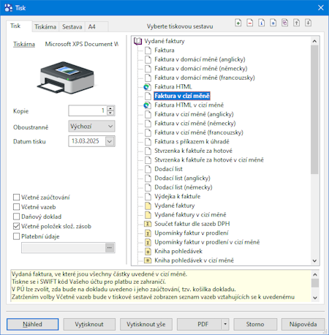Move report down with the down-arrow icon

click(309, 23)
